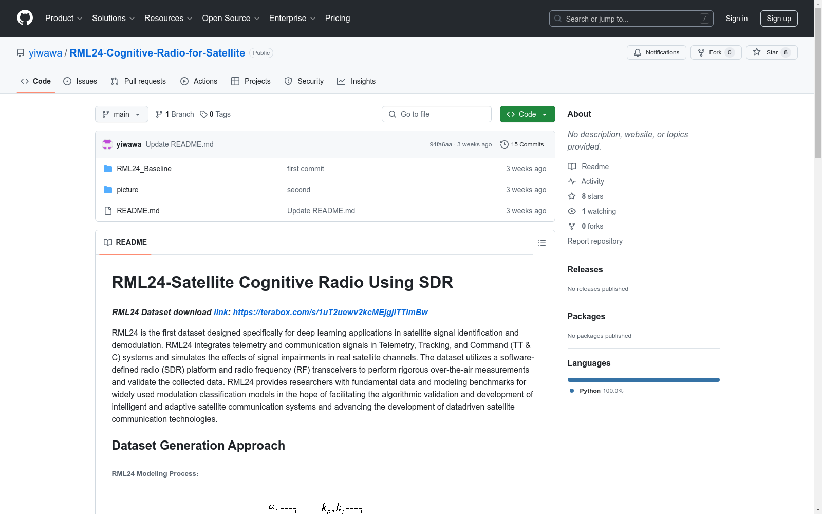Click Report repository
822x514 pixels.
[595, 241]
